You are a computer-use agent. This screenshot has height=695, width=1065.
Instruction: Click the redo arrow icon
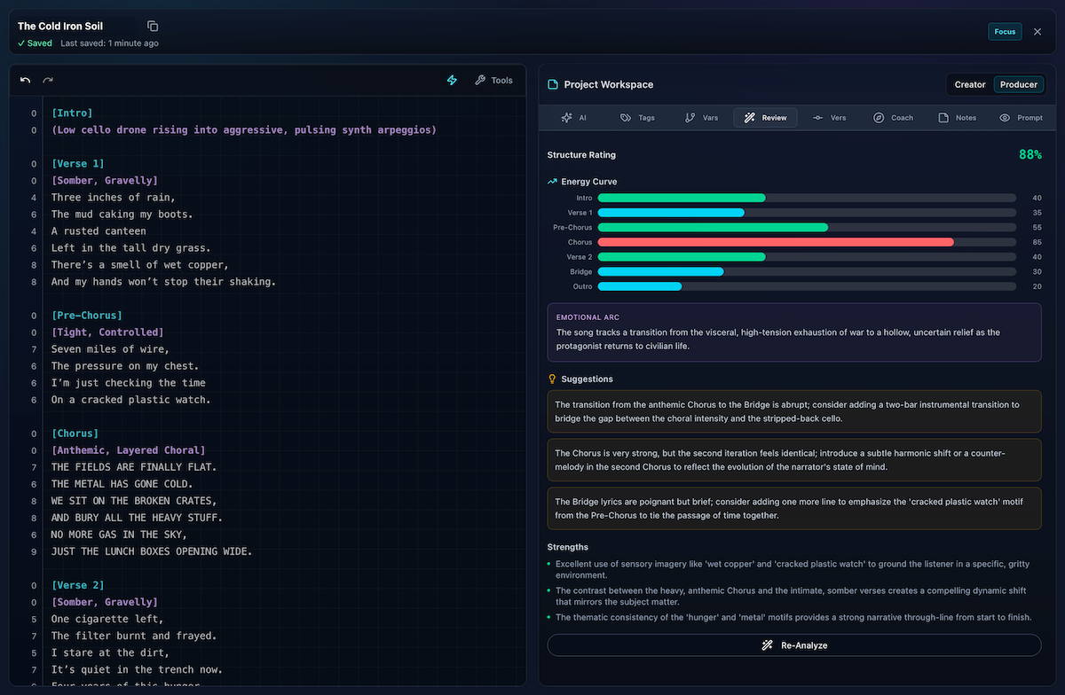tap(48, 80)
